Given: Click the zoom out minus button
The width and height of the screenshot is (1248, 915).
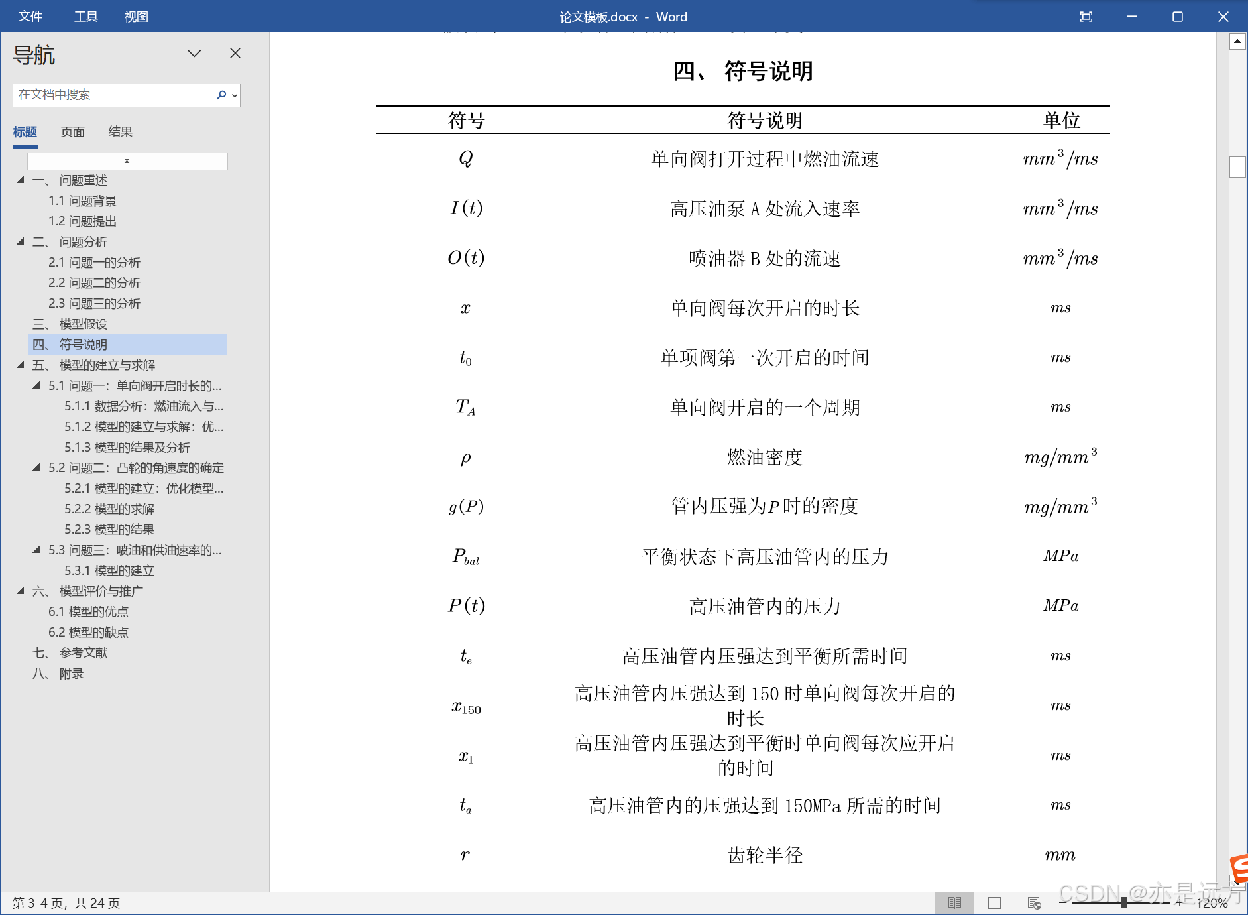Looking at the screenshot, I should (x=1063, y=903).
